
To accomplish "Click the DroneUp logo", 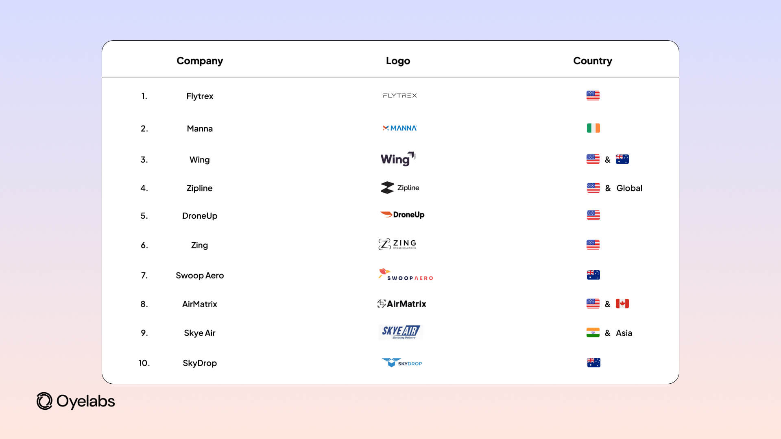I will tap(402, 215).
